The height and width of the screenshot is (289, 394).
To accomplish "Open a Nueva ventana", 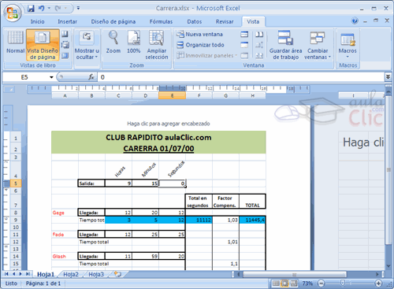I will coord(200,34).
